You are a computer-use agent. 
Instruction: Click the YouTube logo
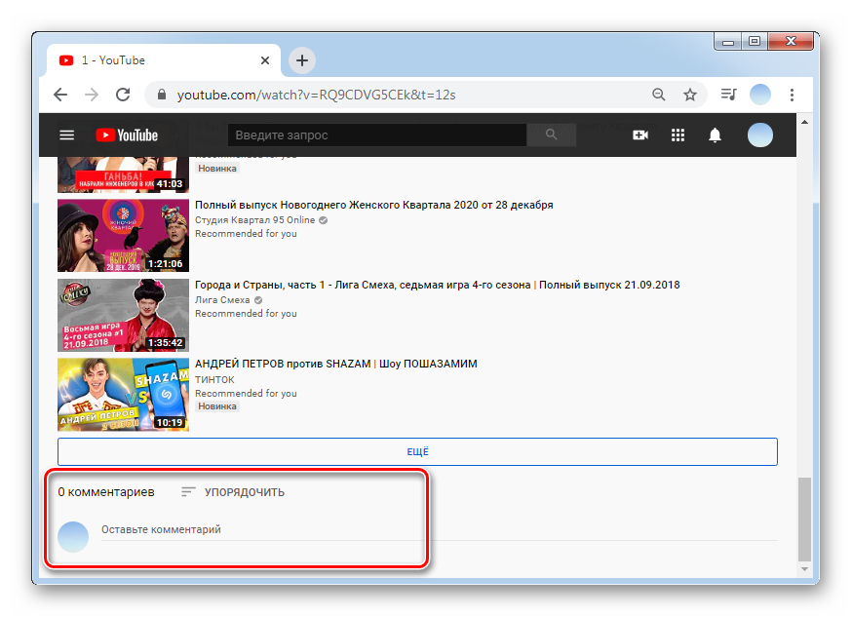[127, 135]
